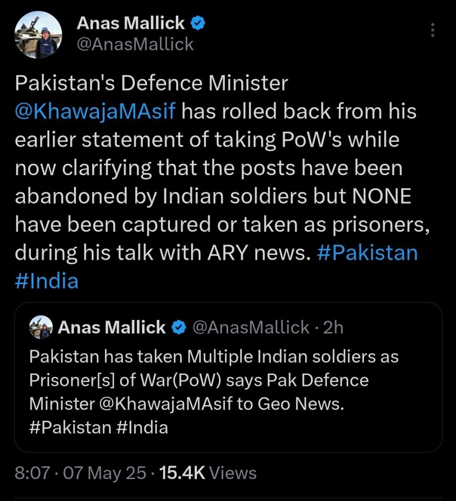Click the bold Anas Mallick name at the top
The width and height of the screenshot is (456, 501).
click(x=131, y=23)
